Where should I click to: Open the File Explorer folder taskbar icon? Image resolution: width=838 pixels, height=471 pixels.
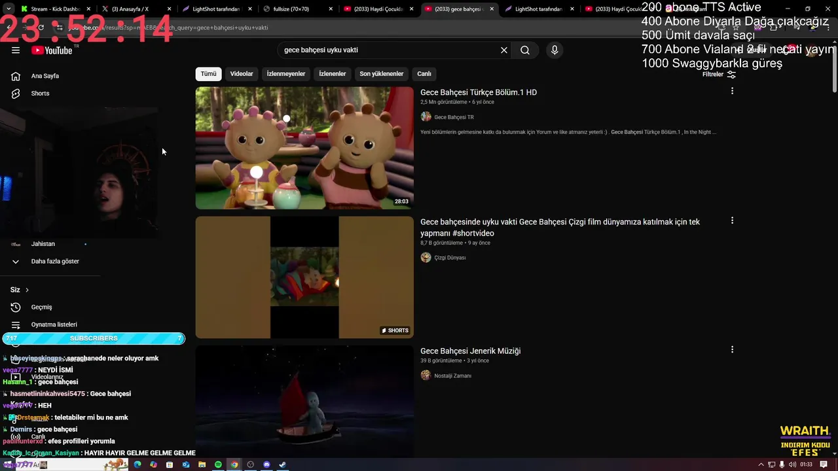click(x=202, y=464)
